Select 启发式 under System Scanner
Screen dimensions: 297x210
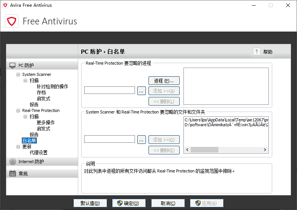[43, 98]
